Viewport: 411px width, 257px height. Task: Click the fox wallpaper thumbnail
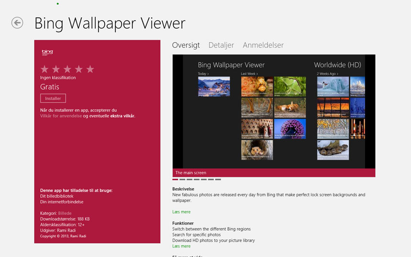290,108
